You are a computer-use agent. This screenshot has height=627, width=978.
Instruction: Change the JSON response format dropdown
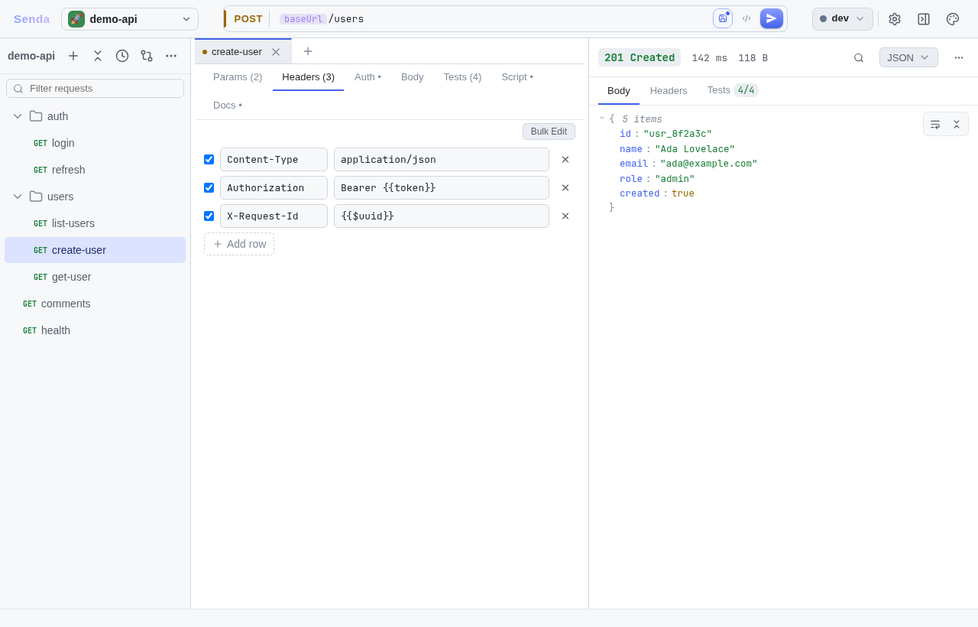point(908,57)
